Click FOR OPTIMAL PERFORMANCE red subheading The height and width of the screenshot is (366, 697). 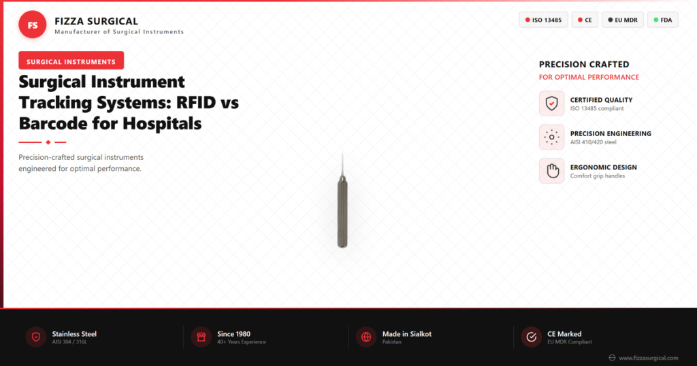coord(589,78)
